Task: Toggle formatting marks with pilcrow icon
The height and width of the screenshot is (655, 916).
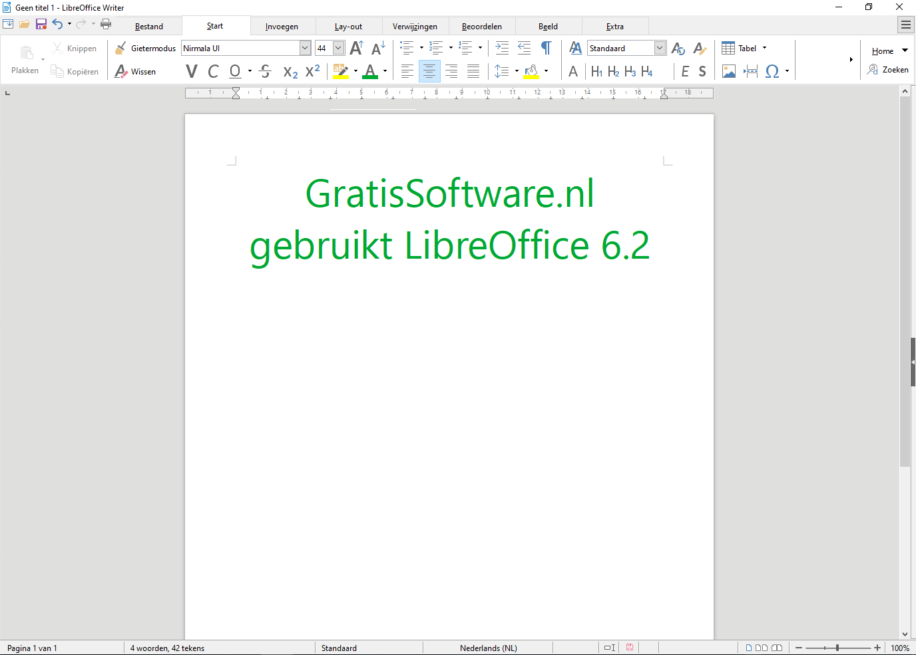Action: (546, 48)
